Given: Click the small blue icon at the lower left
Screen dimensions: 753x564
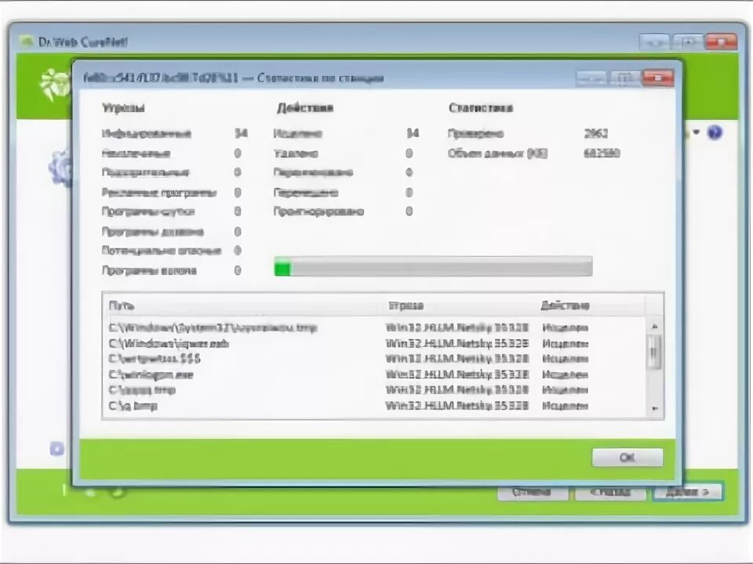Looking at the screenshot, I should click(56, 449).
